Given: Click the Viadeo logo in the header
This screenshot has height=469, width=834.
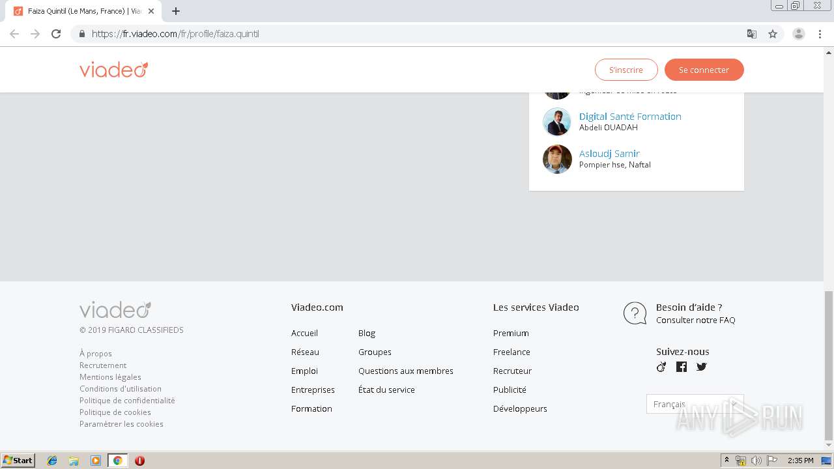Looking at the screenshot, I should [114, 70].
